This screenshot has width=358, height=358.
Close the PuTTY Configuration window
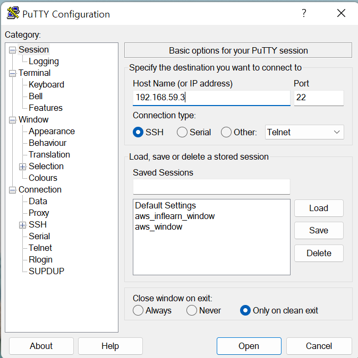coord(341,13)
